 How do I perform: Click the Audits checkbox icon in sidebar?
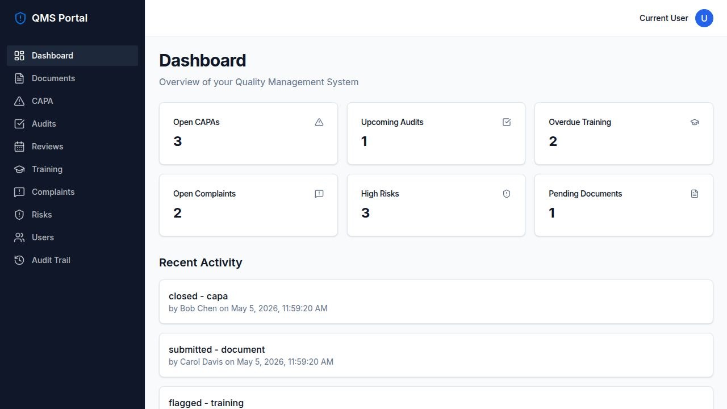19,124
